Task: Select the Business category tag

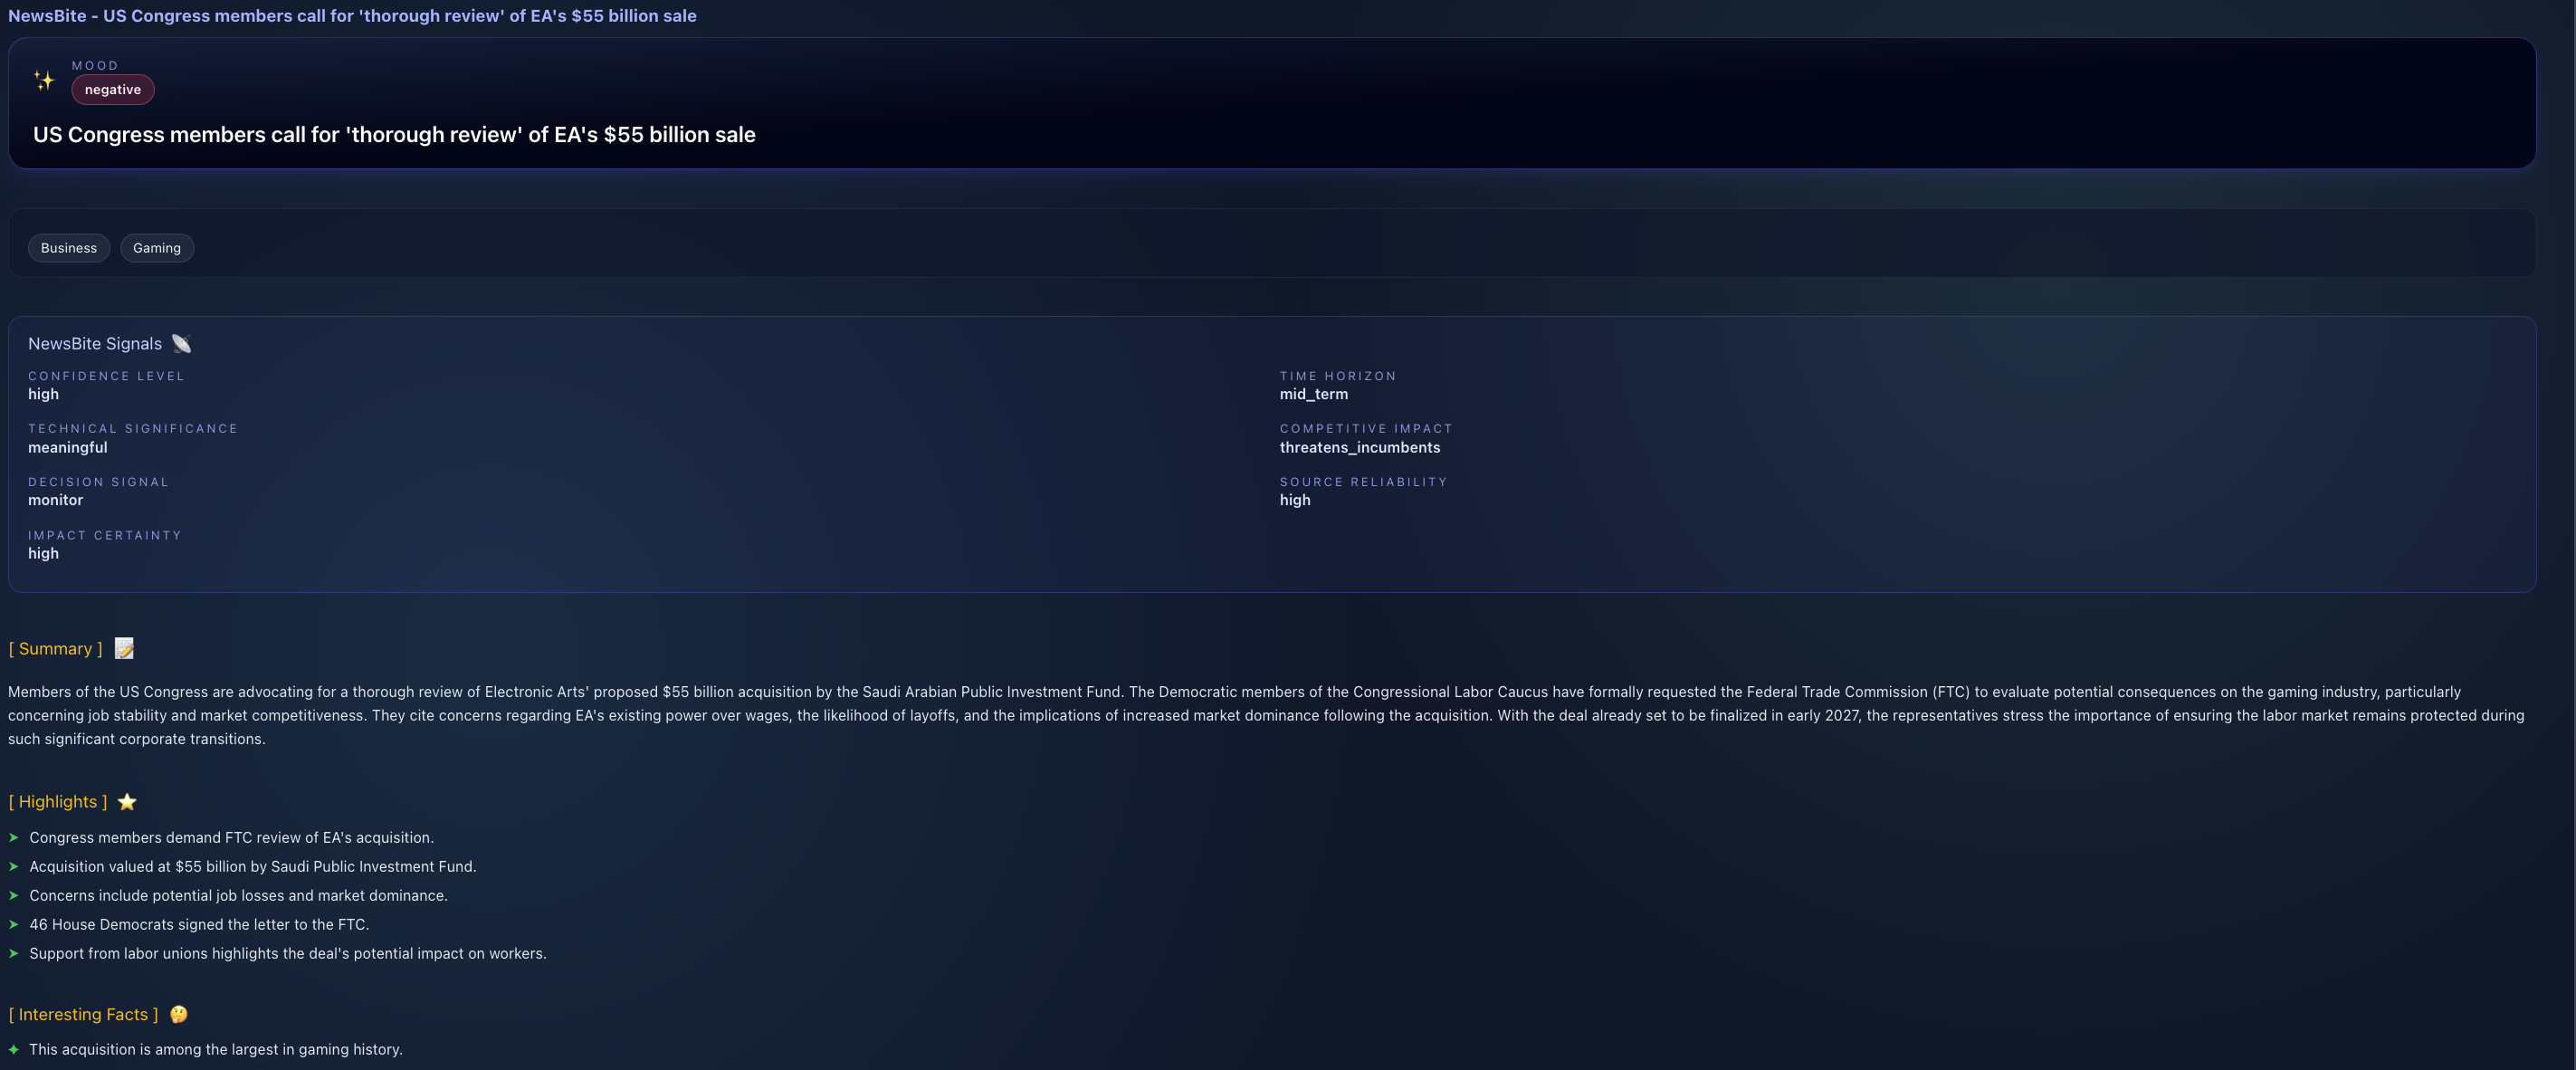Action: (69, 248)
